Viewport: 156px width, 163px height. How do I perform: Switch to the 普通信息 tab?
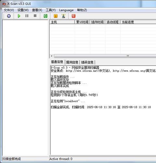click(57, 62)
